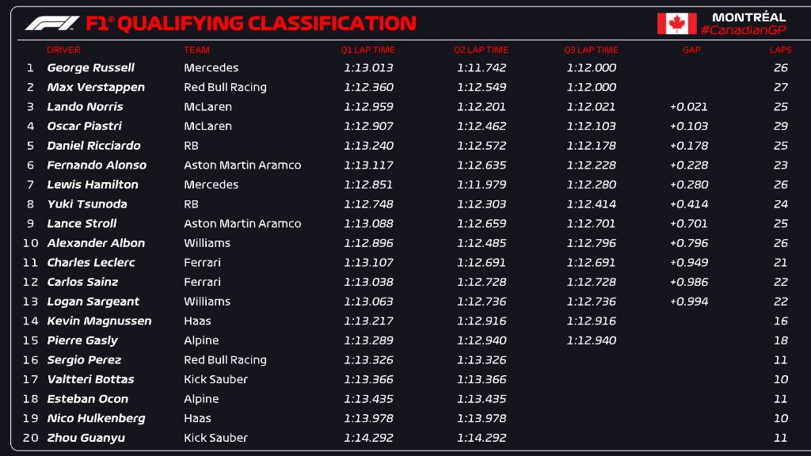Click Aston Martin Aramco beside Fernando Alonso
The width and height of the screenshot is (811, 456).
[242, 165]
